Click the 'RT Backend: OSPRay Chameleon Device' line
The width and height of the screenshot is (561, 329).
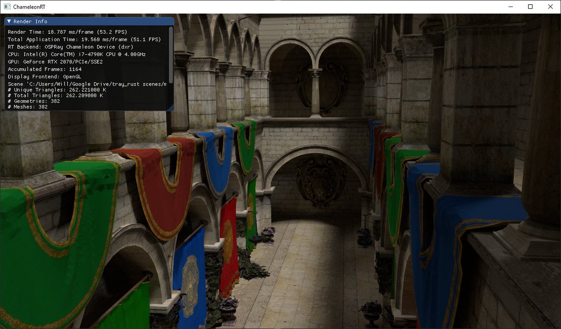[71, 47]
